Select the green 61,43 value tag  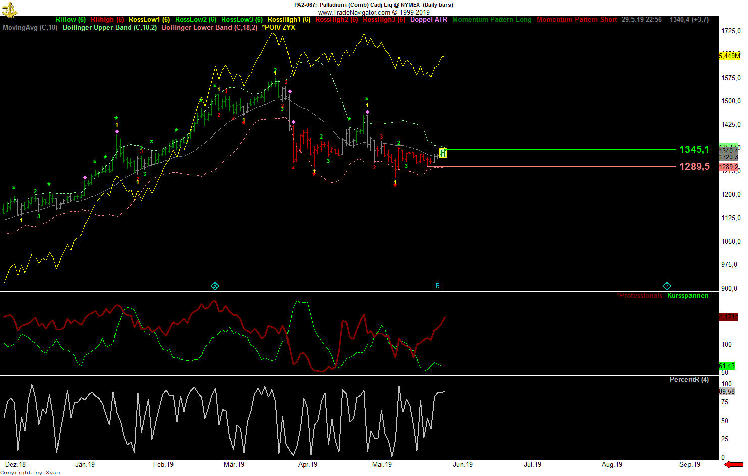click(727, 366)
